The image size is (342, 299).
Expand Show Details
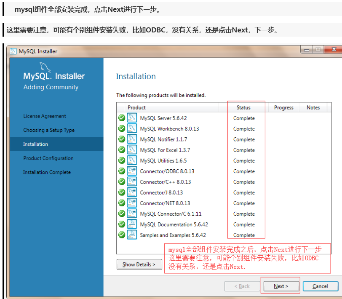click(x=139, y=264)
